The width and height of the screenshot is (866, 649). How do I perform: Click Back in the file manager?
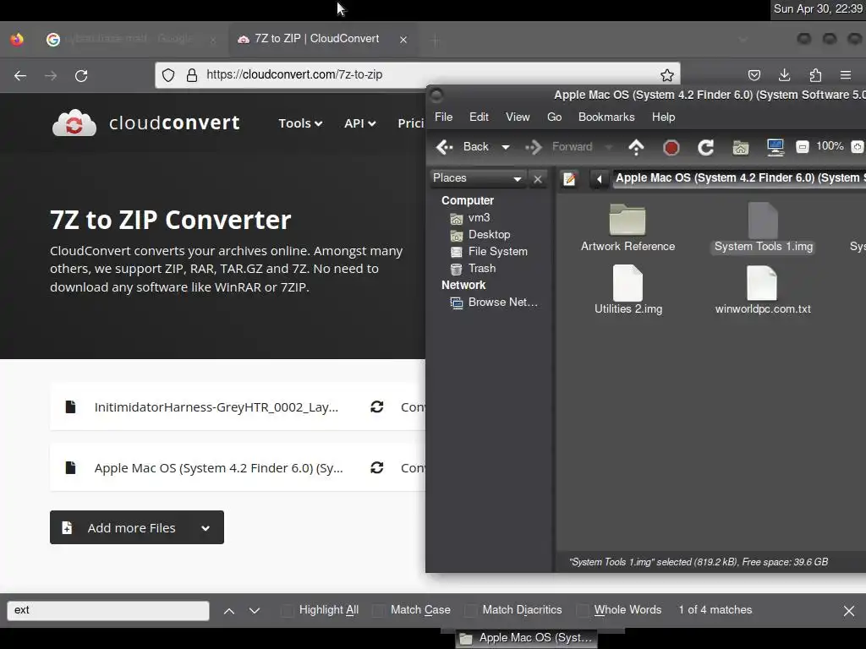click(x=463, y=147)
